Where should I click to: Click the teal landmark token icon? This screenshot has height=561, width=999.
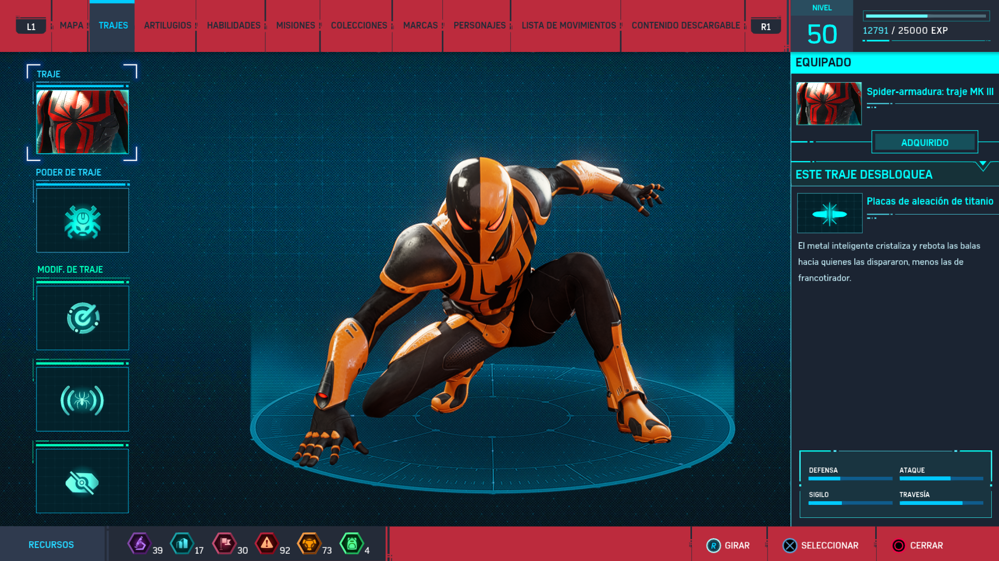coord(182,544)
